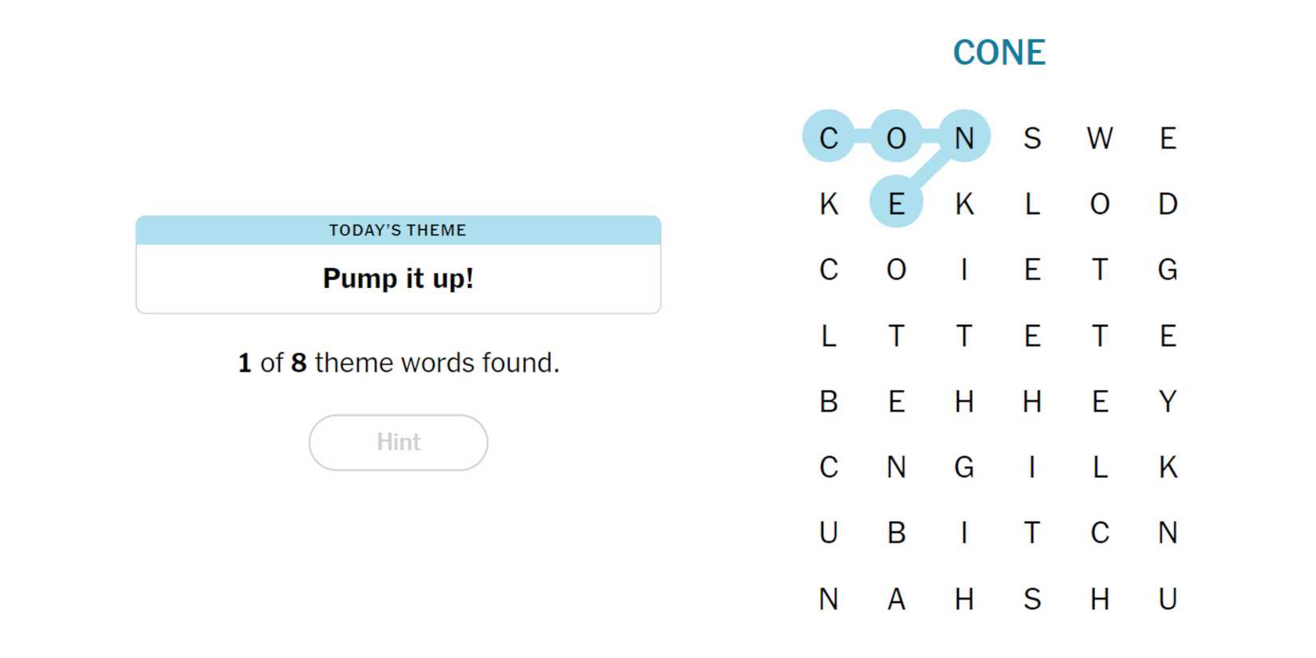The height and width of the screenshot is (658, 1316).
Task: Select letter G between N and I
Action: (x=964, y=467)
